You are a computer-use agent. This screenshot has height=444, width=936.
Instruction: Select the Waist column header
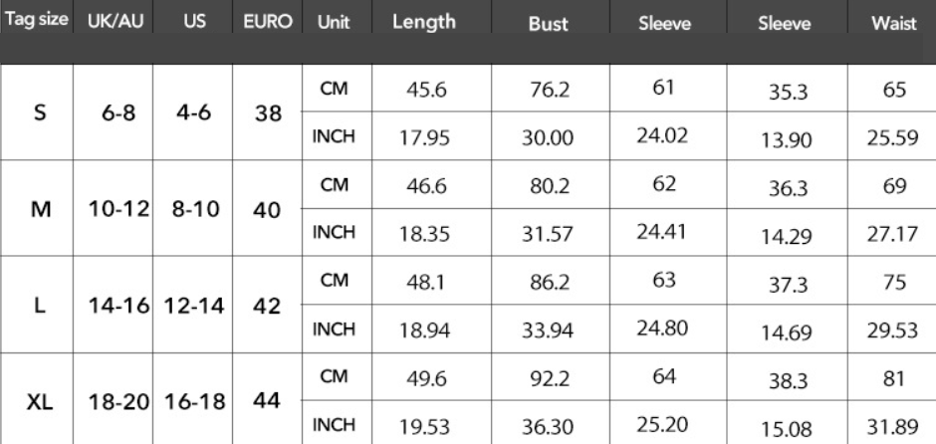pyautogui.click(x=893, y=24)
